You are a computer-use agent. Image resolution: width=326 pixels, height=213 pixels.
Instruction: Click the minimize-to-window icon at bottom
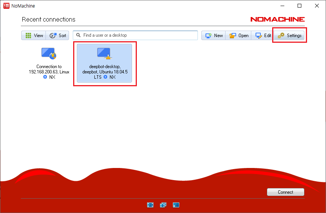pos(176,205)
